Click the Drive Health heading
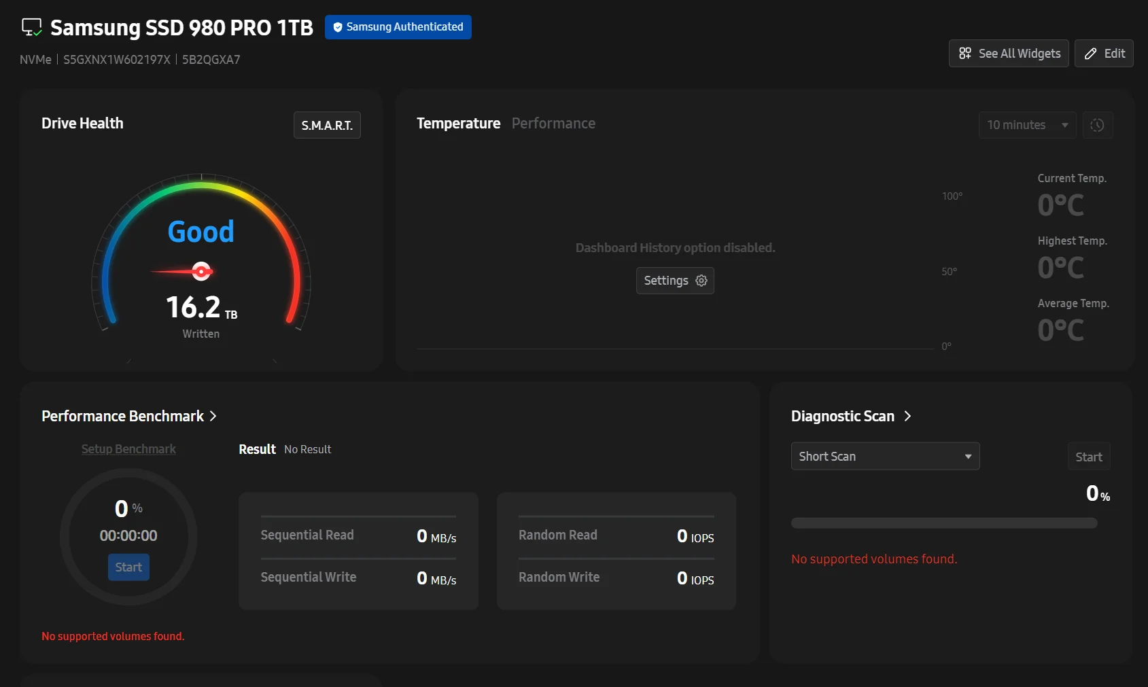This screenshot has width=1148, height=687. coord(83,124)
